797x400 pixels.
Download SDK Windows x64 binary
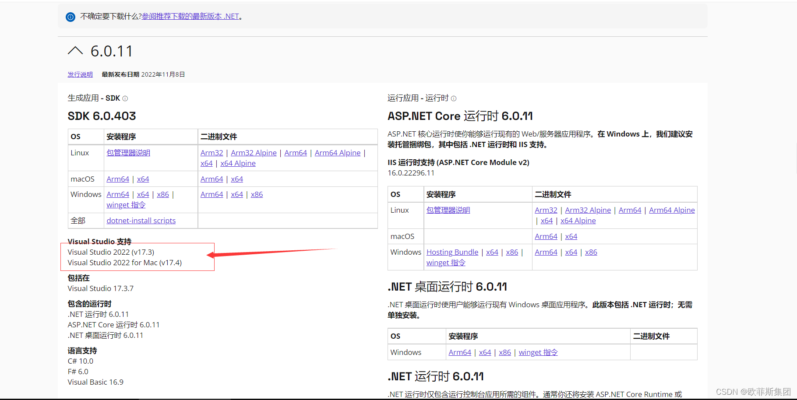(237, 194)
